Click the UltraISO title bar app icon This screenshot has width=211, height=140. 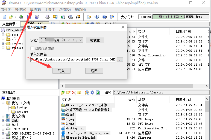pos(4,3)
